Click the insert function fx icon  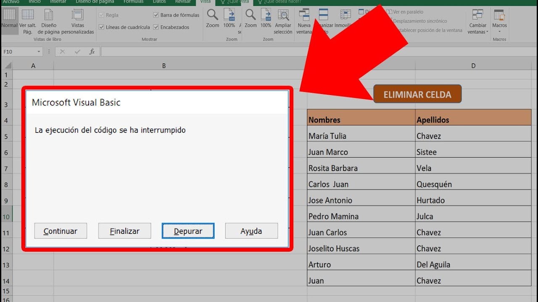[92, 52]
